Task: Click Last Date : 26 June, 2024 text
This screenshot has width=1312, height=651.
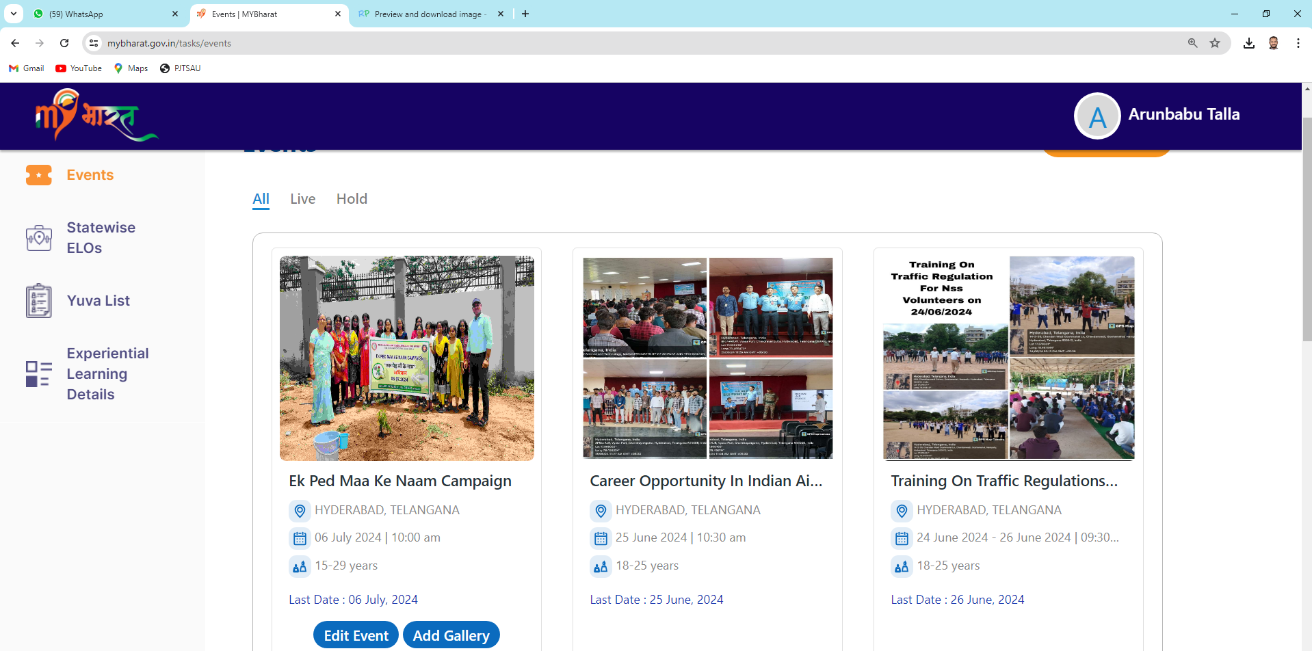Action: coord(958,600)
